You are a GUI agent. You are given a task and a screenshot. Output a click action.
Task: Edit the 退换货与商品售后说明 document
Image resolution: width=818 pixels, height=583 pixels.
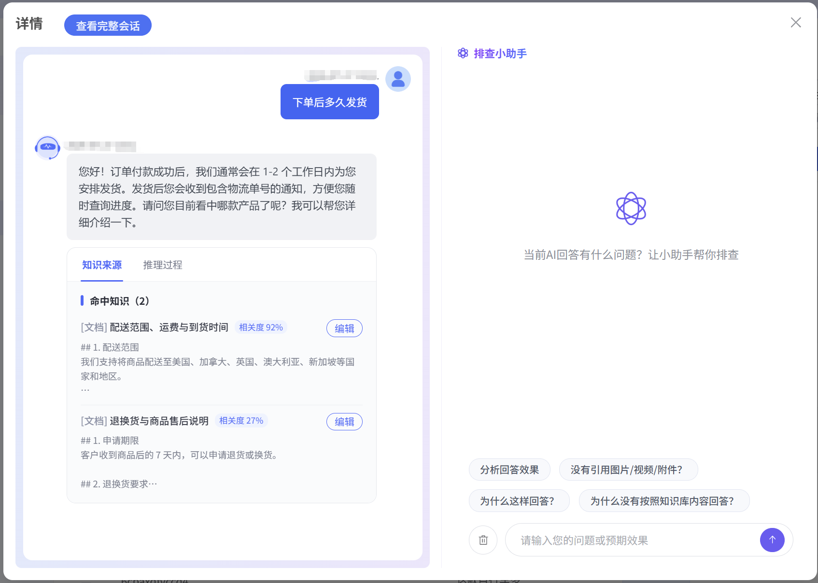[344, 422]
